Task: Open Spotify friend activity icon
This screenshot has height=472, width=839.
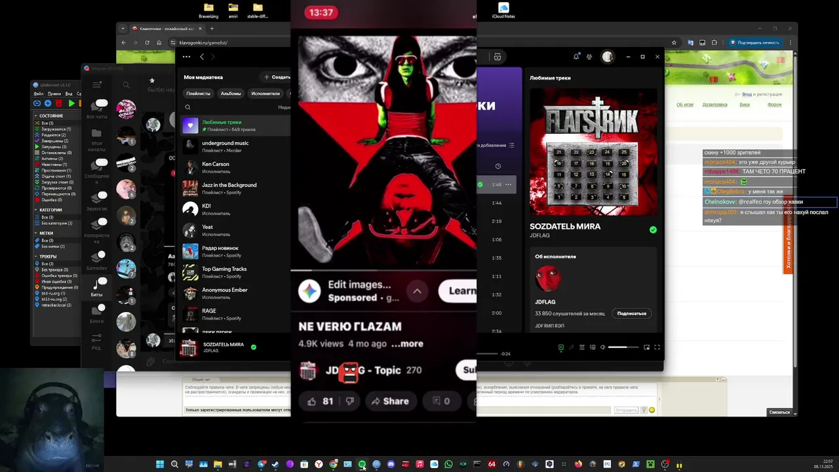Action: click(589, 57)
